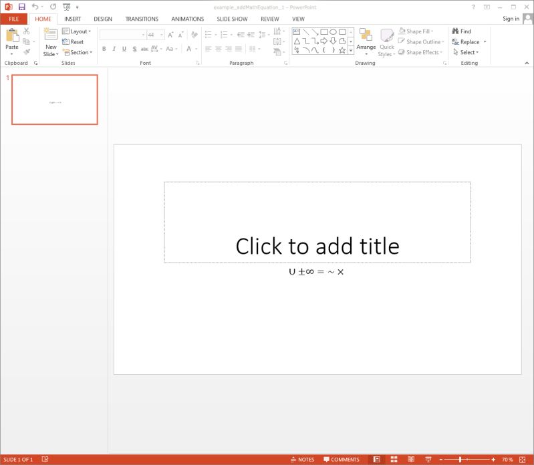The image size is (534, 465).
Task: Click spell check icon in status bar
Action: [x=45, y=459]
